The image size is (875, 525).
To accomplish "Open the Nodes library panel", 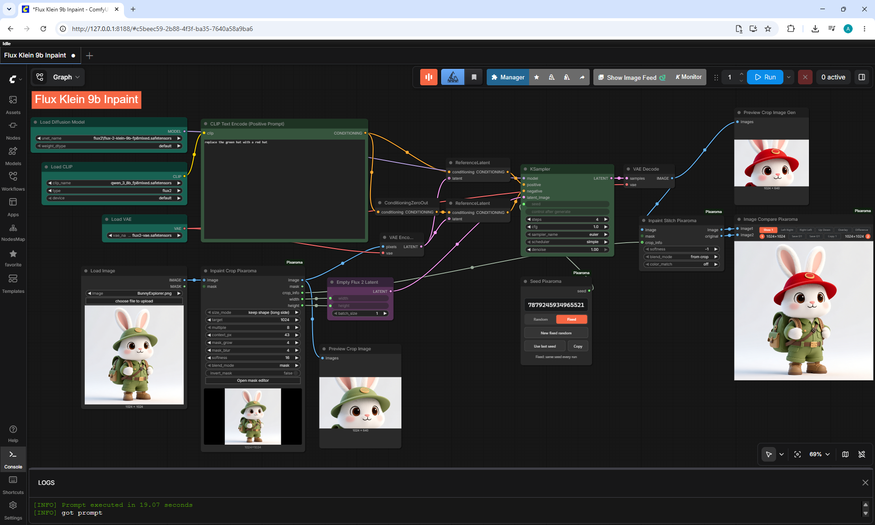I will 13,130.
